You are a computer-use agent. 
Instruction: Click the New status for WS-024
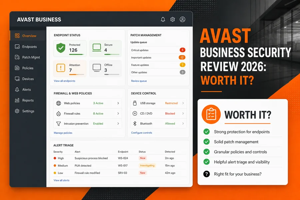click(x=143, y=158)
